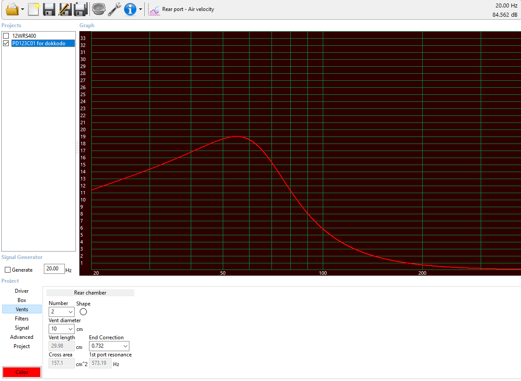521x381 pixels.
Task: Select the 12WRS400 project name
Action: click(24, 36)
